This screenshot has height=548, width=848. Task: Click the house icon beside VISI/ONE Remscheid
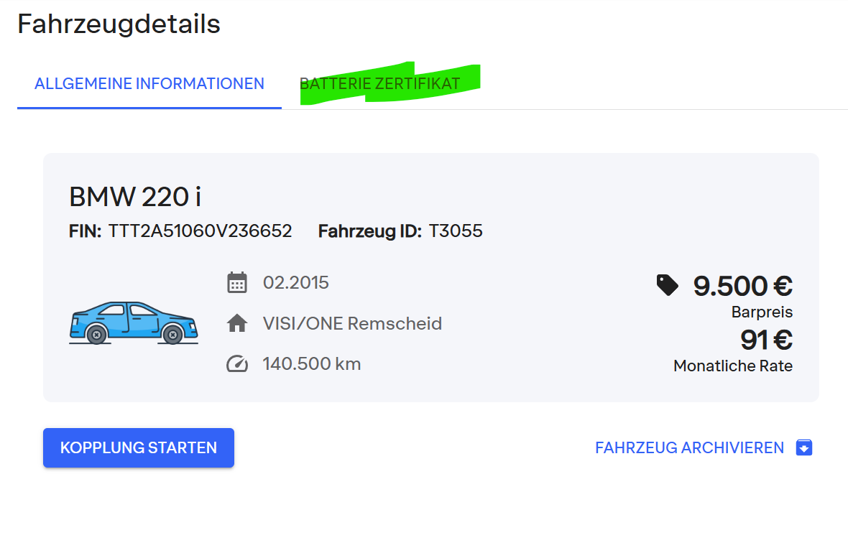[x=237, y=324]
